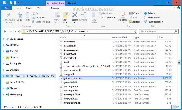Screen dimensions: 182x110
Task: Sort by the Type column header
Action: pos(145,37)
